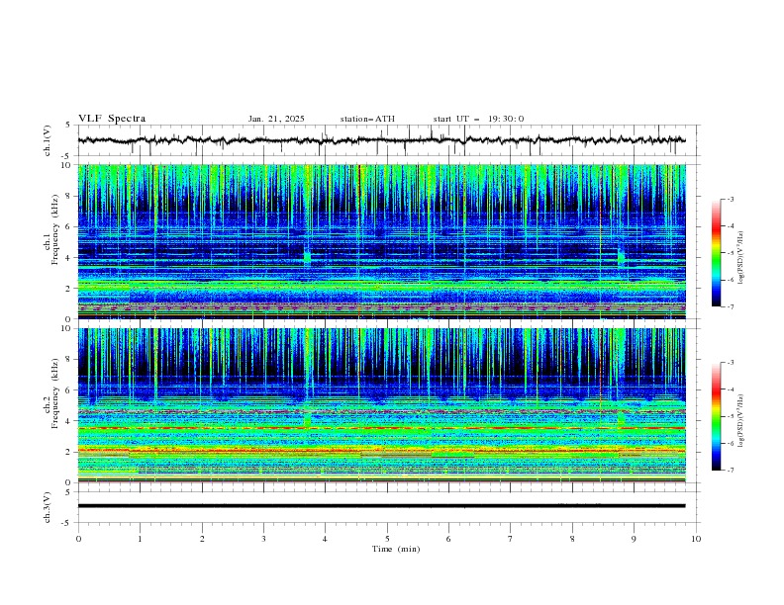The image size is (784, 605).
Task: Click time axis tick label "10" at bottom right
Action: (696, 539)
